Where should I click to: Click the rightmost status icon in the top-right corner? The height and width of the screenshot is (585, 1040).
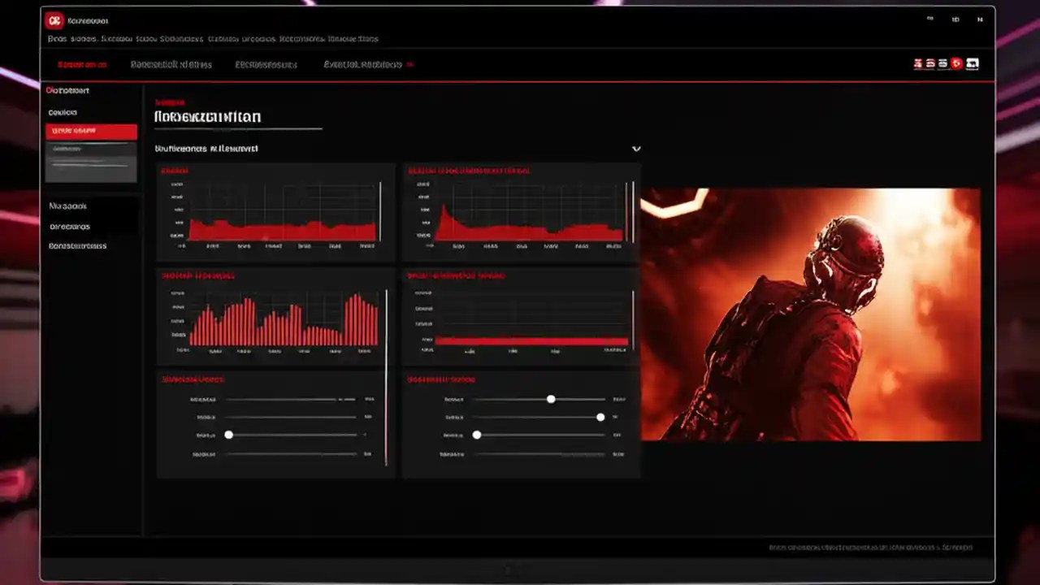click(x=980, y=19)
